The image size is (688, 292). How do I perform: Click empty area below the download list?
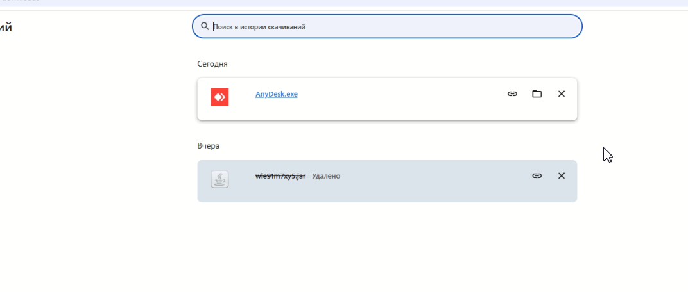pos(387,245)
